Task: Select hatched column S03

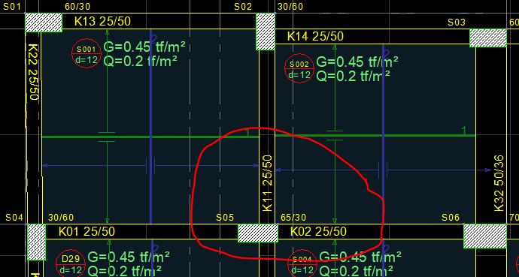Action: click(x=488, y=38)
